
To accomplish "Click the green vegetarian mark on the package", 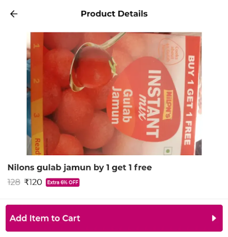I will [x=168, y=151].
